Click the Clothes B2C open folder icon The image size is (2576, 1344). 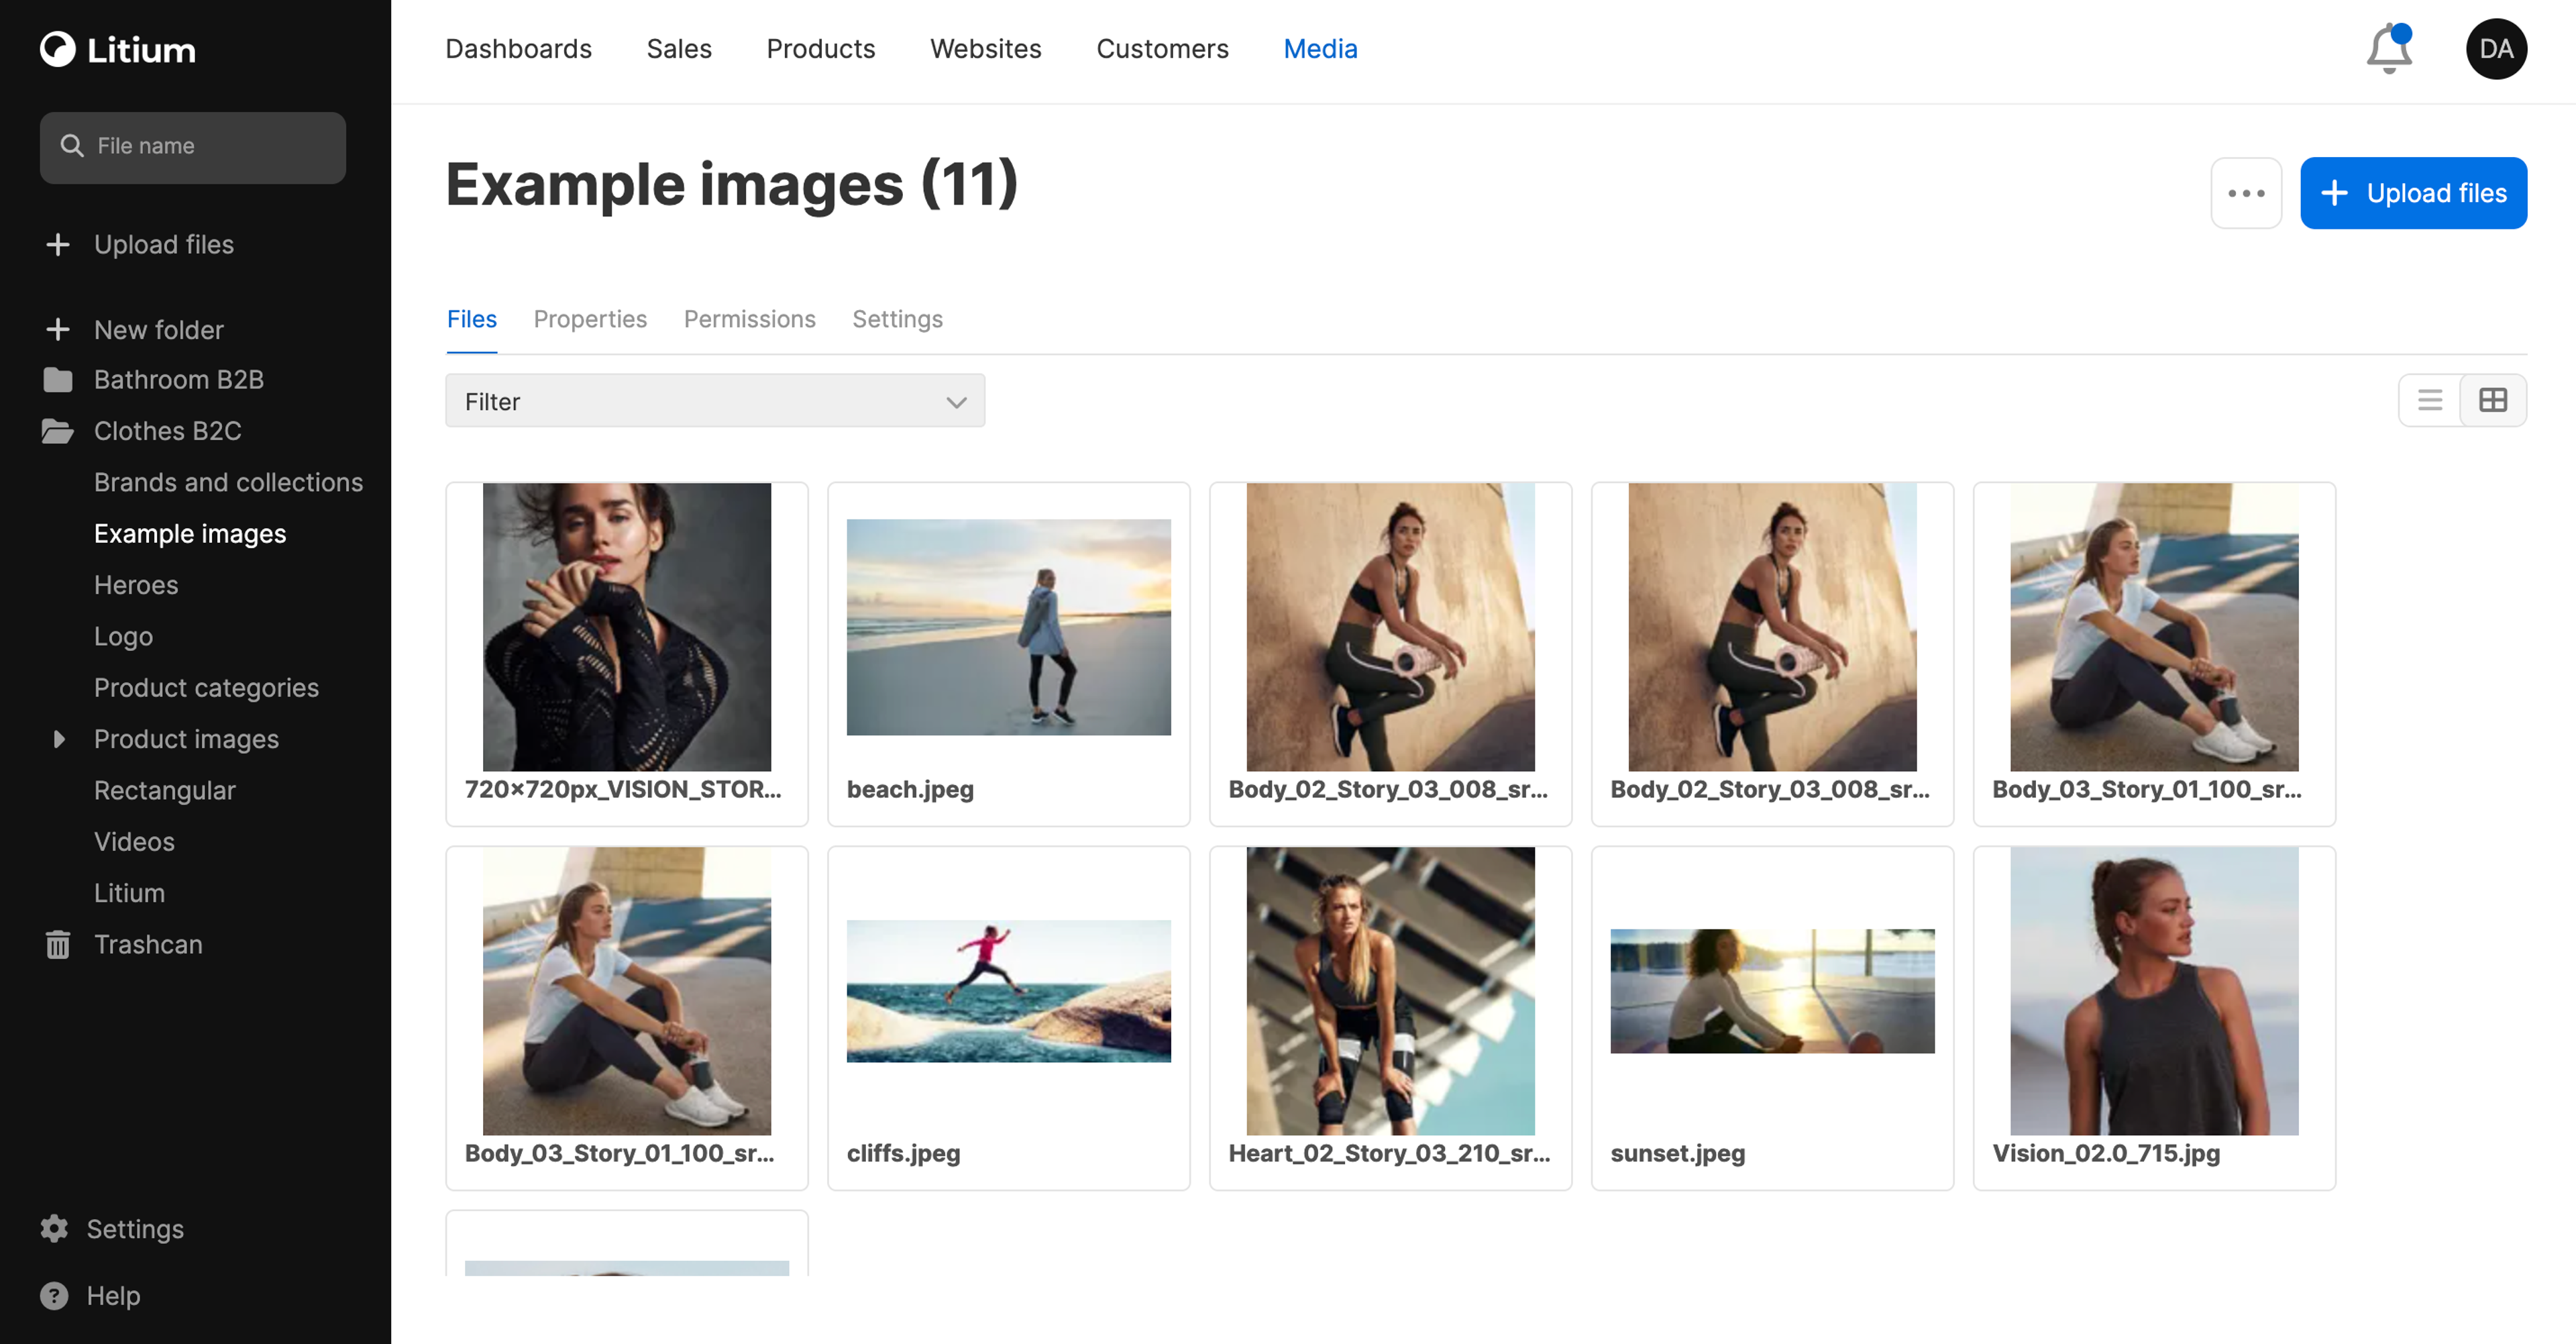[x=58, y=431]
